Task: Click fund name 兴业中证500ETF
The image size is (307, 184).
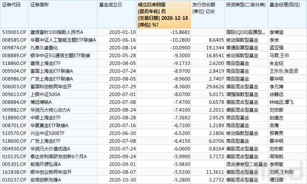Action: click(x=47, y=133)
